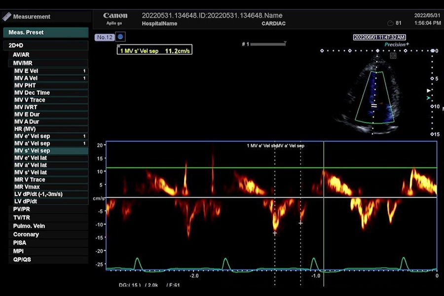Start the MV V Trace measurement
This screenshot has width=444, height=296.
51,100
